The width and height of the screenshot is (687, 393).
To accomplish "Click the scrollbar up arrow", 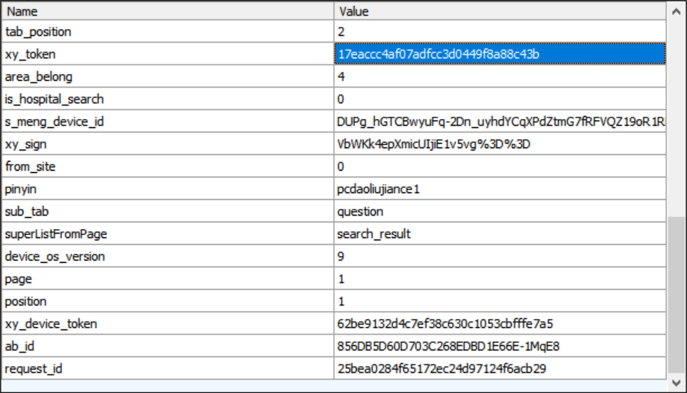I will coord(677,12).
